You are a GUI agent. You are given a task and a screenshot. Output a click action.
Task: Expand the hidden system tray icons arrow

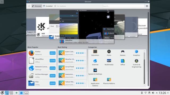point(157,93)
